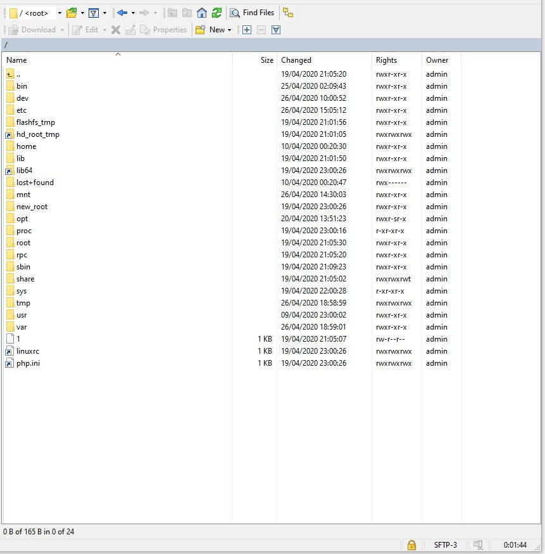Go back with the blue arrow
The image size is (545, 554).
pyautogui.click(x=122, y=13)
